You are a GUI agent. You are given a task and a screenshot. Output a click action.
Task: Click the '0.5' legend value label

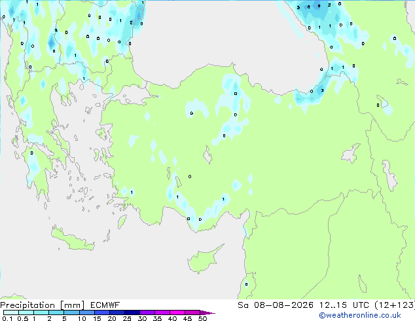click(x=23, y=318)
